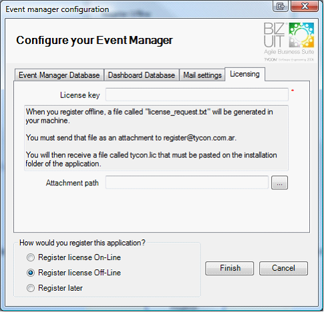Choose Register license On-Line option
Screen dimensions: 324x312
click(31, 257)
